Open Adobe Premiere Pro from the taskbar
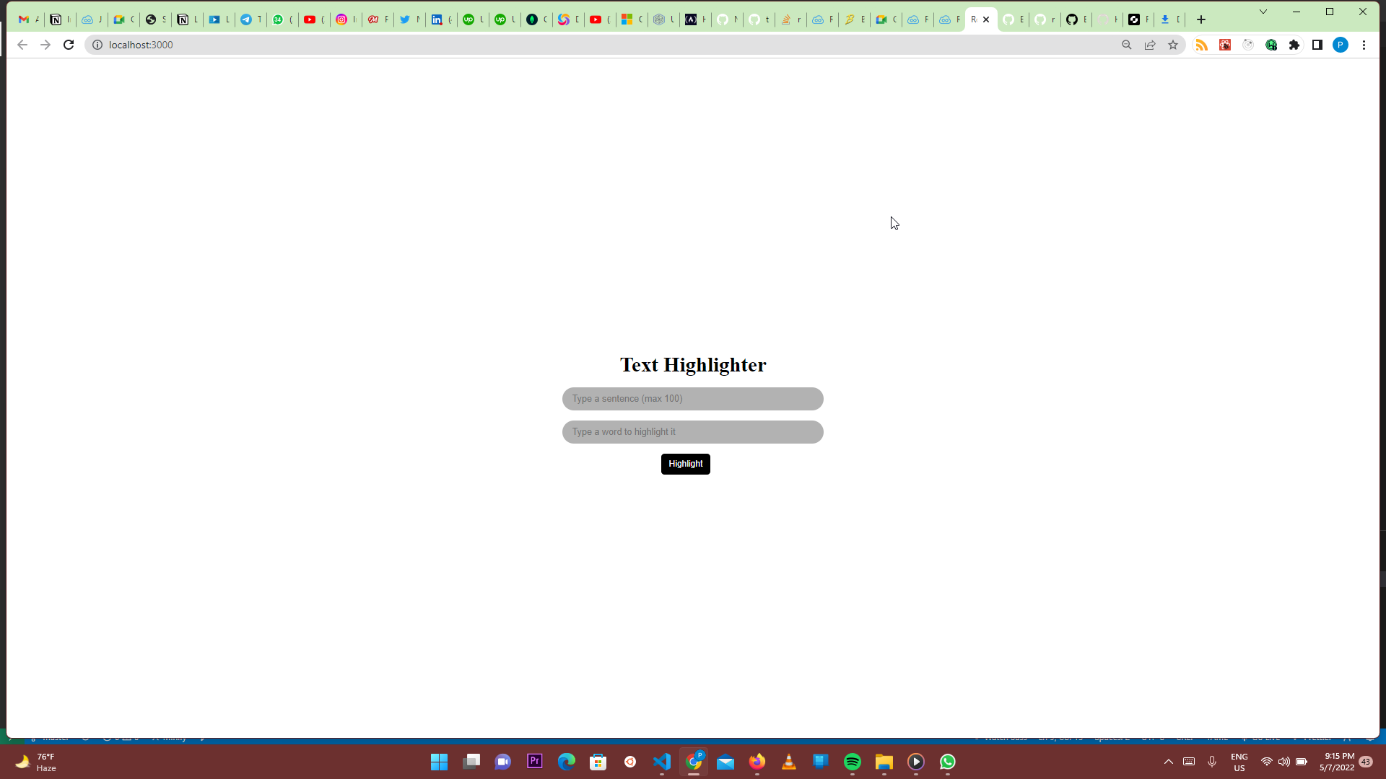This screenshot has width=1386, height=779. click(534, 761)
